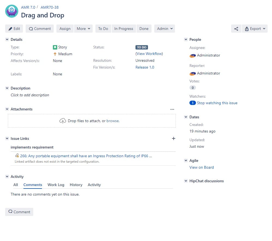Click the plus icon to add issue link
This screenshot has height=241, width=272.
click(174, 138)
